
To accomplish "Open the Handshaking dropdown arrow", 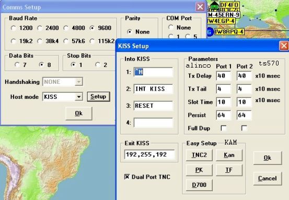I will click(x=79, y=82).
